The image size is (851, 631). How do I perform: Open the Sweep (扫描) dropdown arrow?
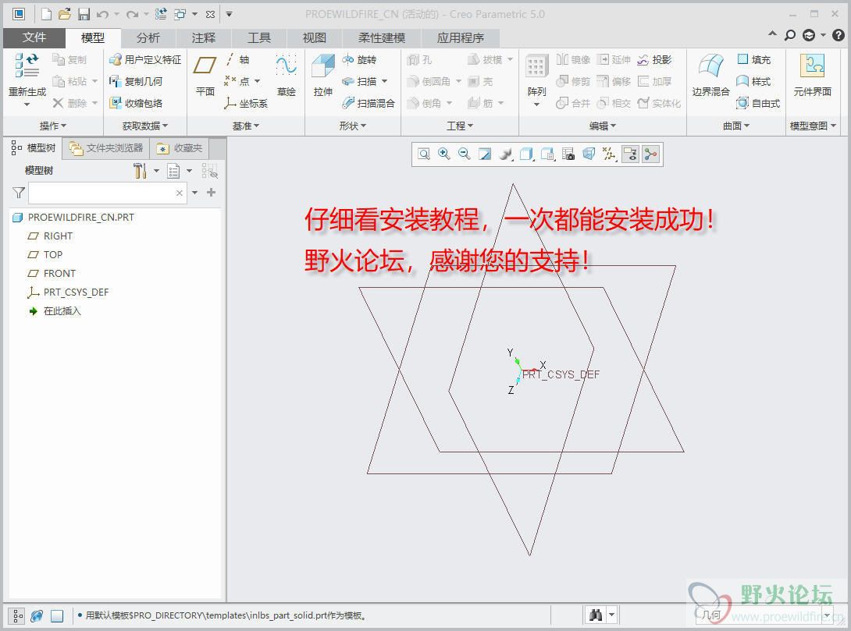(385, 81)
